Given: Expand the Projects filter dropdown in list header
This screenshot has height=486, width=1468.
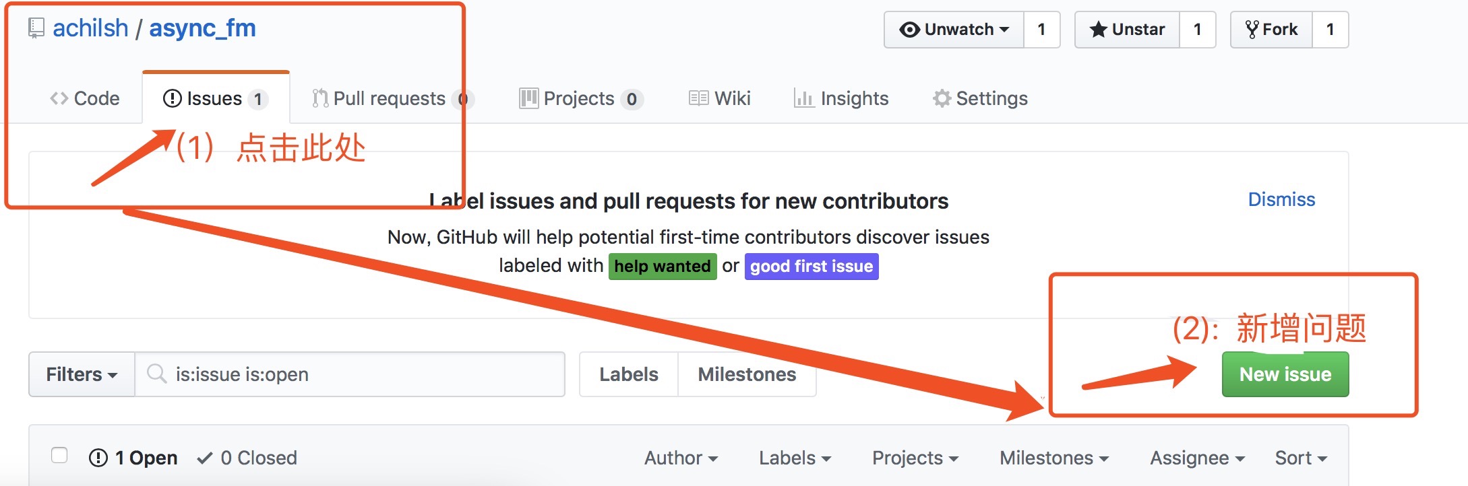Looking at the screenshot, I should coord(915,458).
